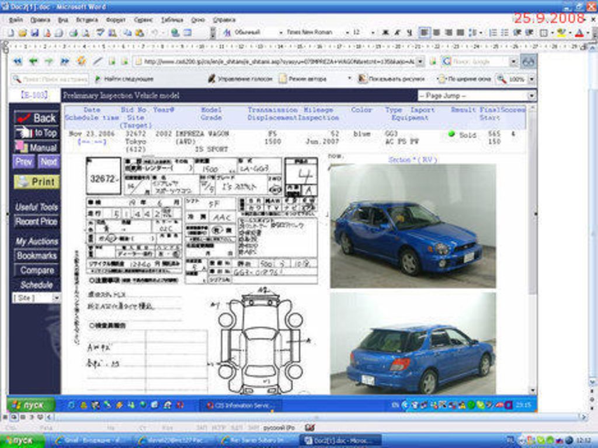The height and width of the screenshot is (448, 598).
Task: Save the document with the floppy disk icon
Action: 34,33
